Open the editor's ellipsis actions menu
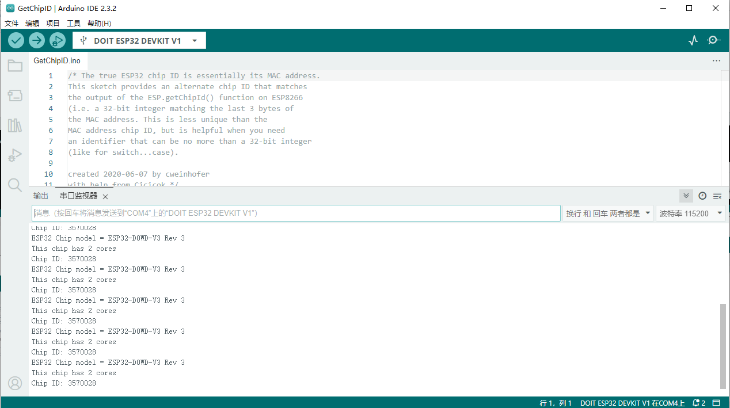 [716, 60]
